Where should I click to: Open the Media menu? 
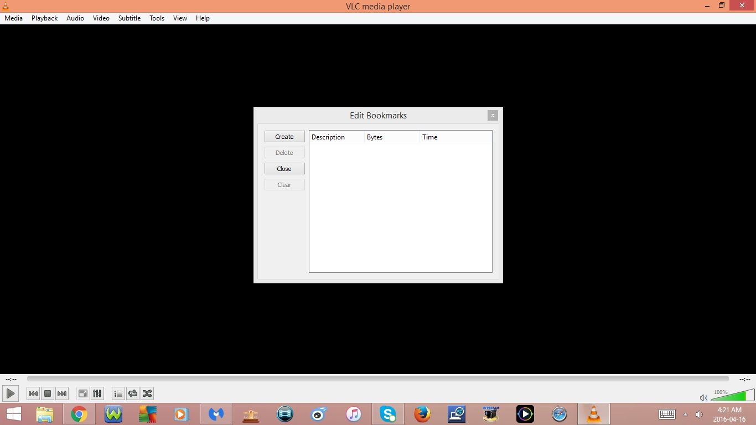(x=13, y=18)
